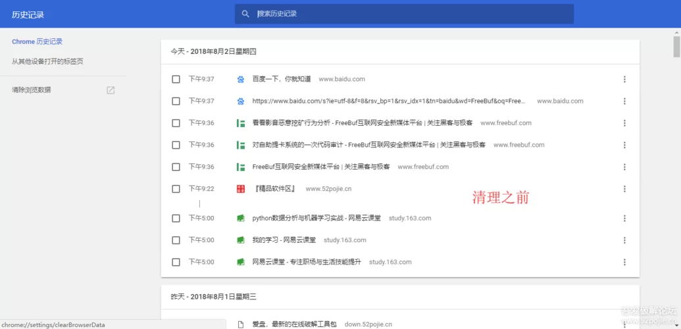This screenshot has height=329, width=681.
Task: Open 看看影音恶意挖矿行为分析 article link
Action: 363,123
